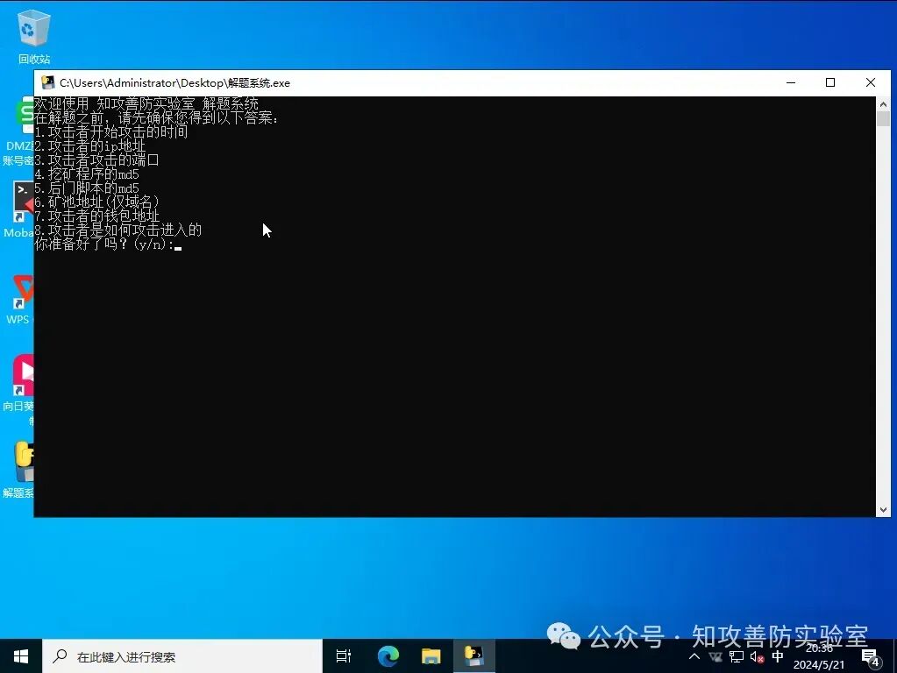Select the running 解题系统 console taskbar icon

coord(473,656)
